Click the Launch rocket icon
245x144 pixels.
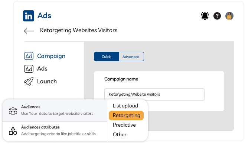[29, 82]
